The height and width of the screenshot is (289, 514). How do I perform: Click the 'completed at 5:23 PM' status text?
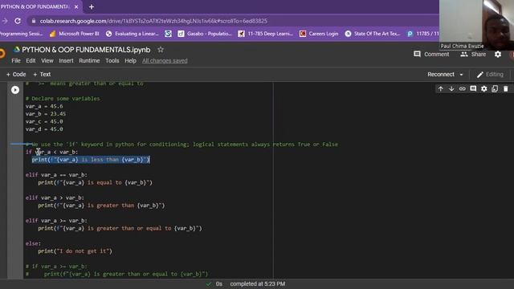(x=257, y=283)
